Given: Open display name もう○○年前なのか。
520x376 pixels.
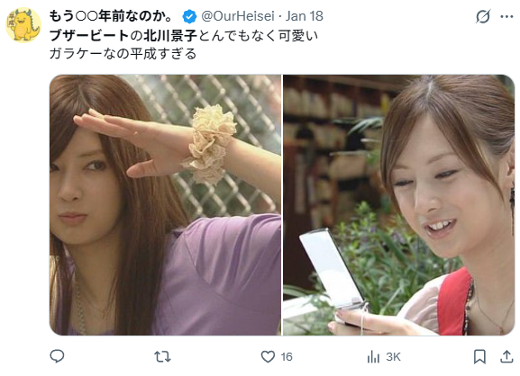Looking at the screenshot, I should click(111, 16).
